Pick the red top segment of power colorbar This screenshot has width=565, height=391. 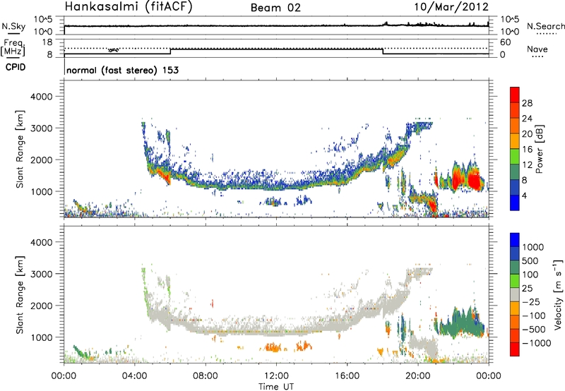point(515,95)
